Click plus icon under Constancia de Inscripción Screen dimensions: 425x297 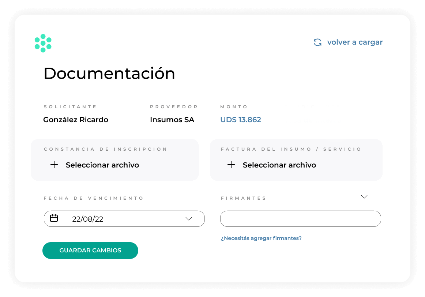click(x=54, y=165)
